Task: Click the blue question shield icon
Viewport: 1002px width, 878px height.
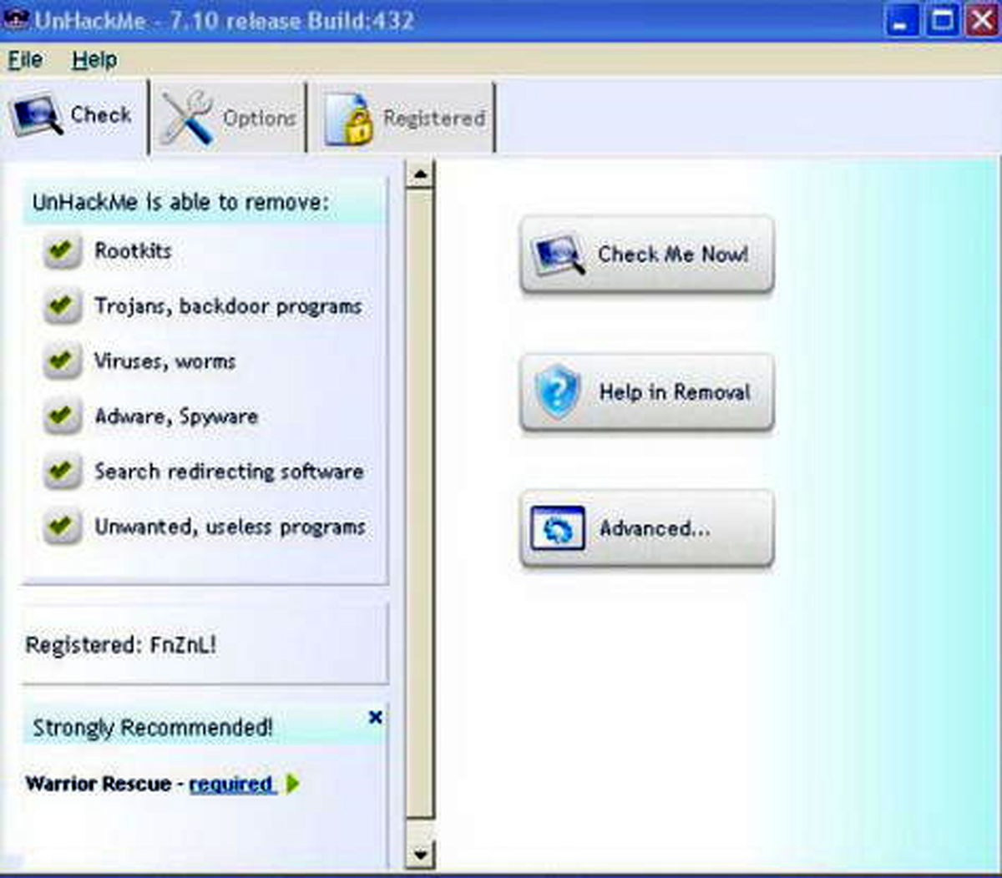Action: pos(558,391)
